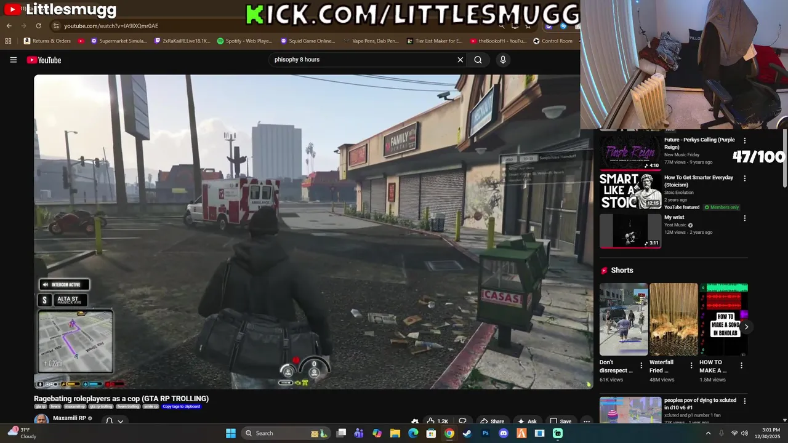Open File Explorer from the taskbar

tap(395, 433)
